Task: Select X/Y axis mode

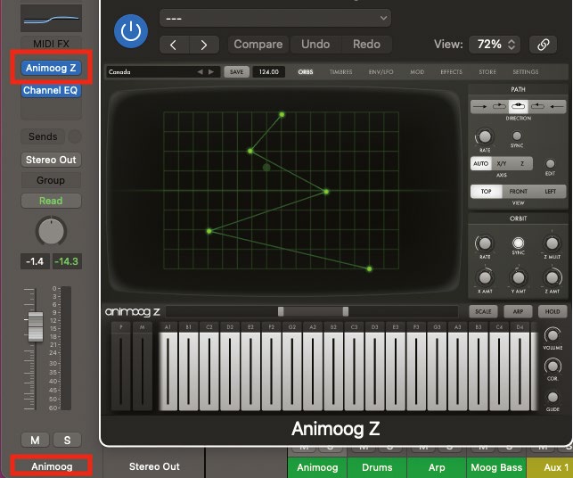Action: (502, 163)
